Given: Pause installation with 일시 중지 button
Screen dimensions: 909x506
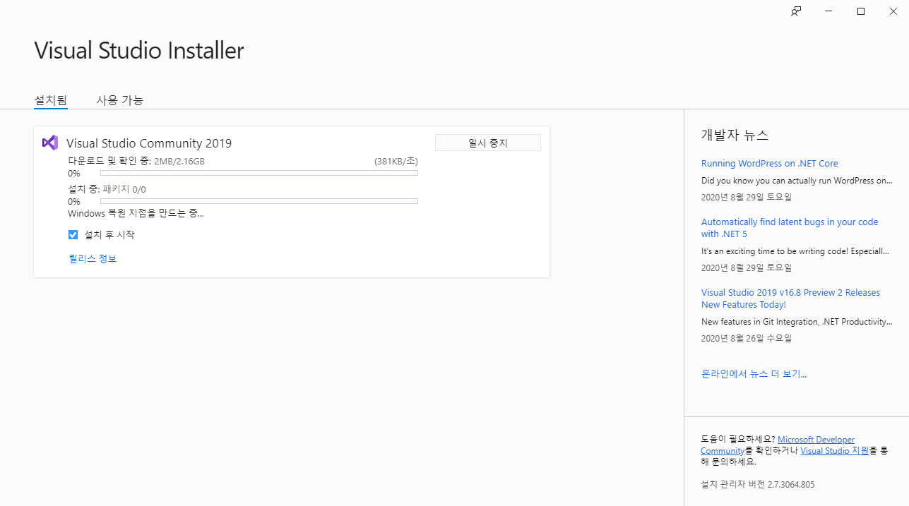Looking at the screenshot, I should pyautogui.click(x=488, y=143).
